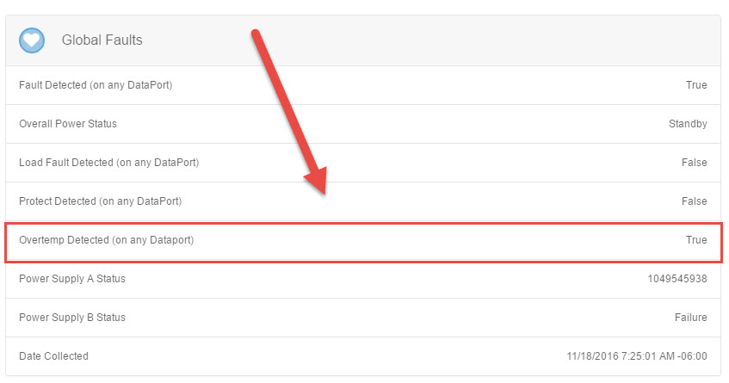The image size is (729, 383).
Task: Select the highlighted Overtemp Detected row label
Action: point(107,240)
